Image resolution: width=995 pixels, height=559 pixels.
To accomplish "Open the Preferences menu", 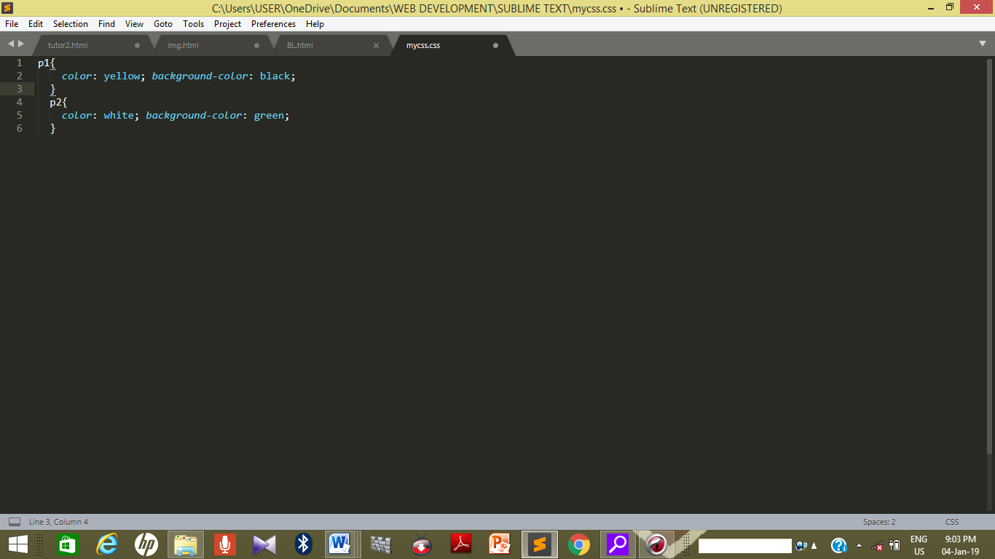I will tap(272, 24).
